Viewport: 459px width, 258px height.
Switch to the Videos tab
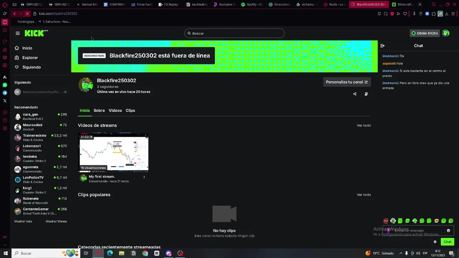click(115, 110)
